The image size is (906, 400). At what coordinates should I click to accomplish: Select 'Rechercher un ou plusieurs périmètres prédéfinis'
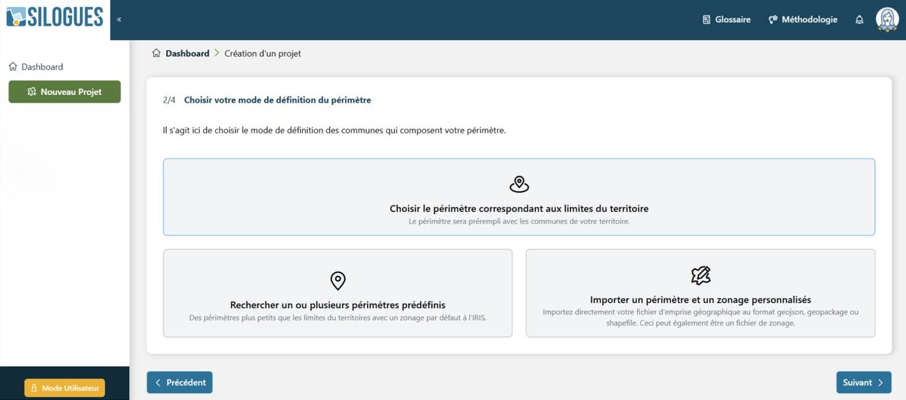337,305
